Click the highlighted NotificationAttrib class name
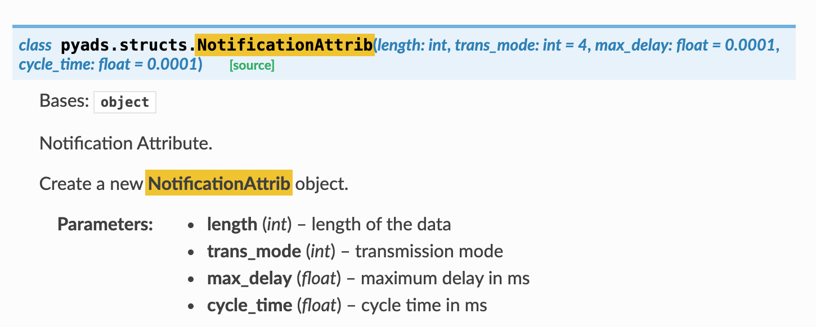Viewport: 816px width, 327px height. click(x=284, y=45)
